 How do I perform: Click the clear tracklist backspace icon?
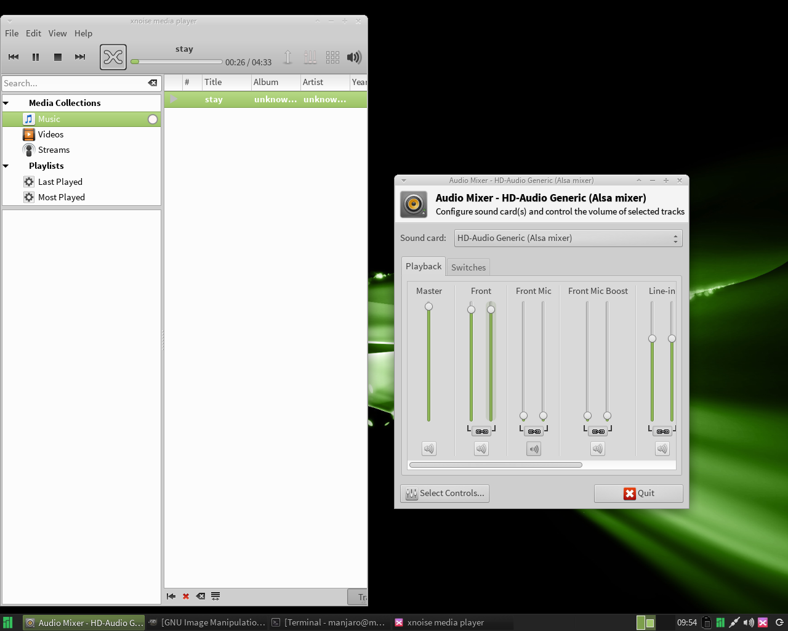(201, 596)
